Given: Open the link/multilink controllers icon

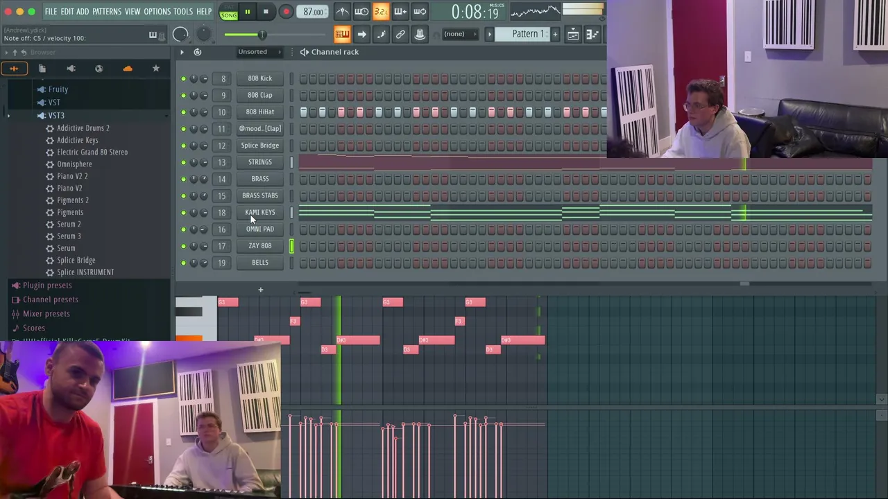Looking at the screenshot, I should [x=400, y=34].
